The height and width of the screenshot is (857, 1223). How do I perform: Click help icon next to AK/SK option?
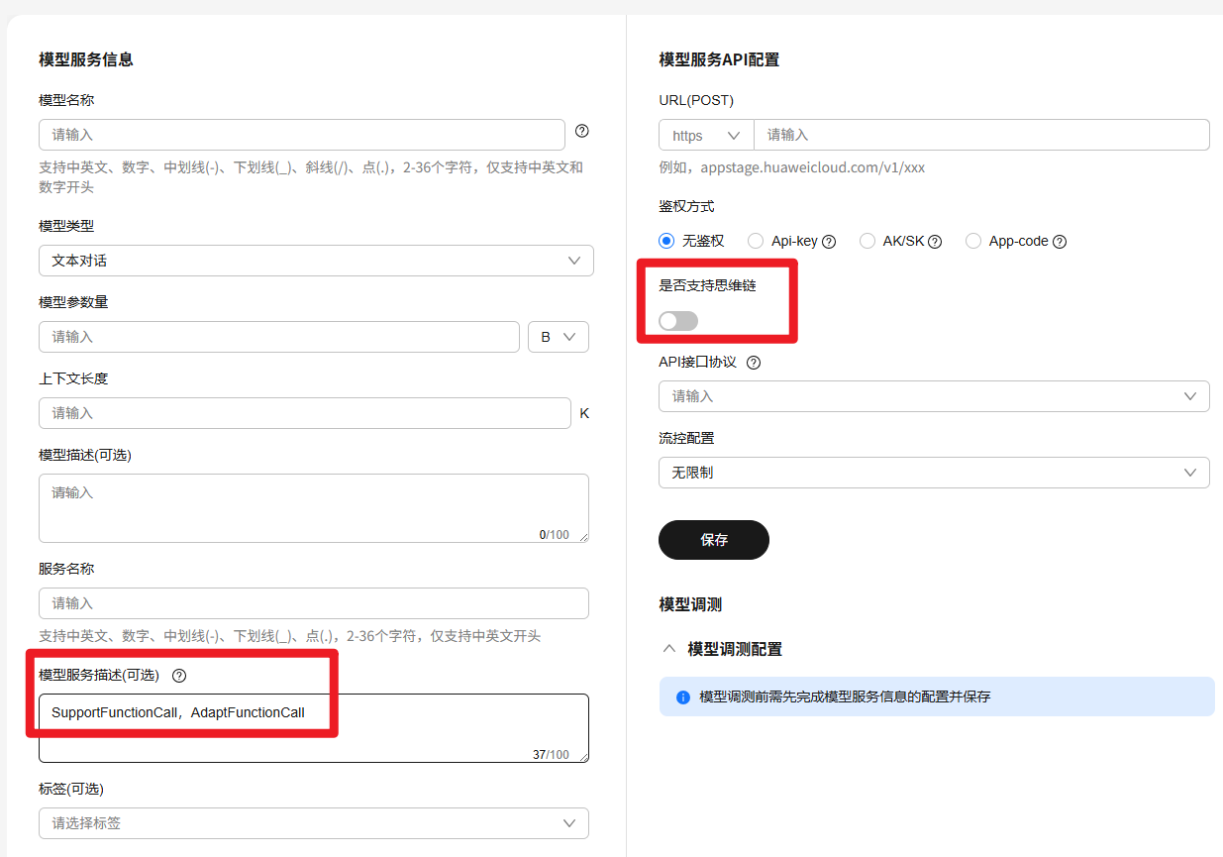935,242
